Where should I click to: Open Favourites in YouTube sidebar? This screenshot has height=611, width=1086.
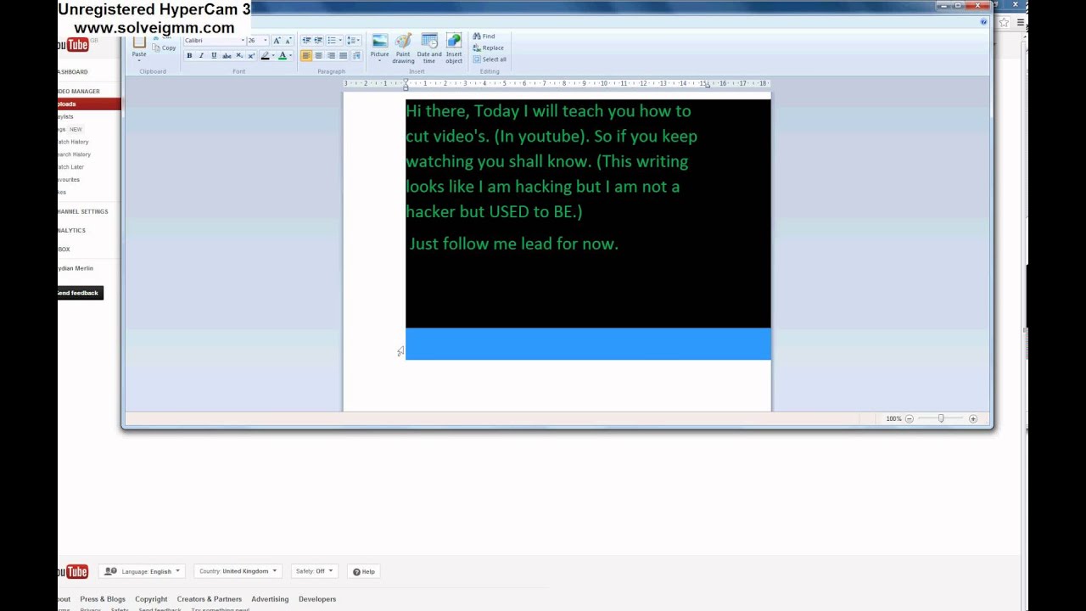coord(69,180)
